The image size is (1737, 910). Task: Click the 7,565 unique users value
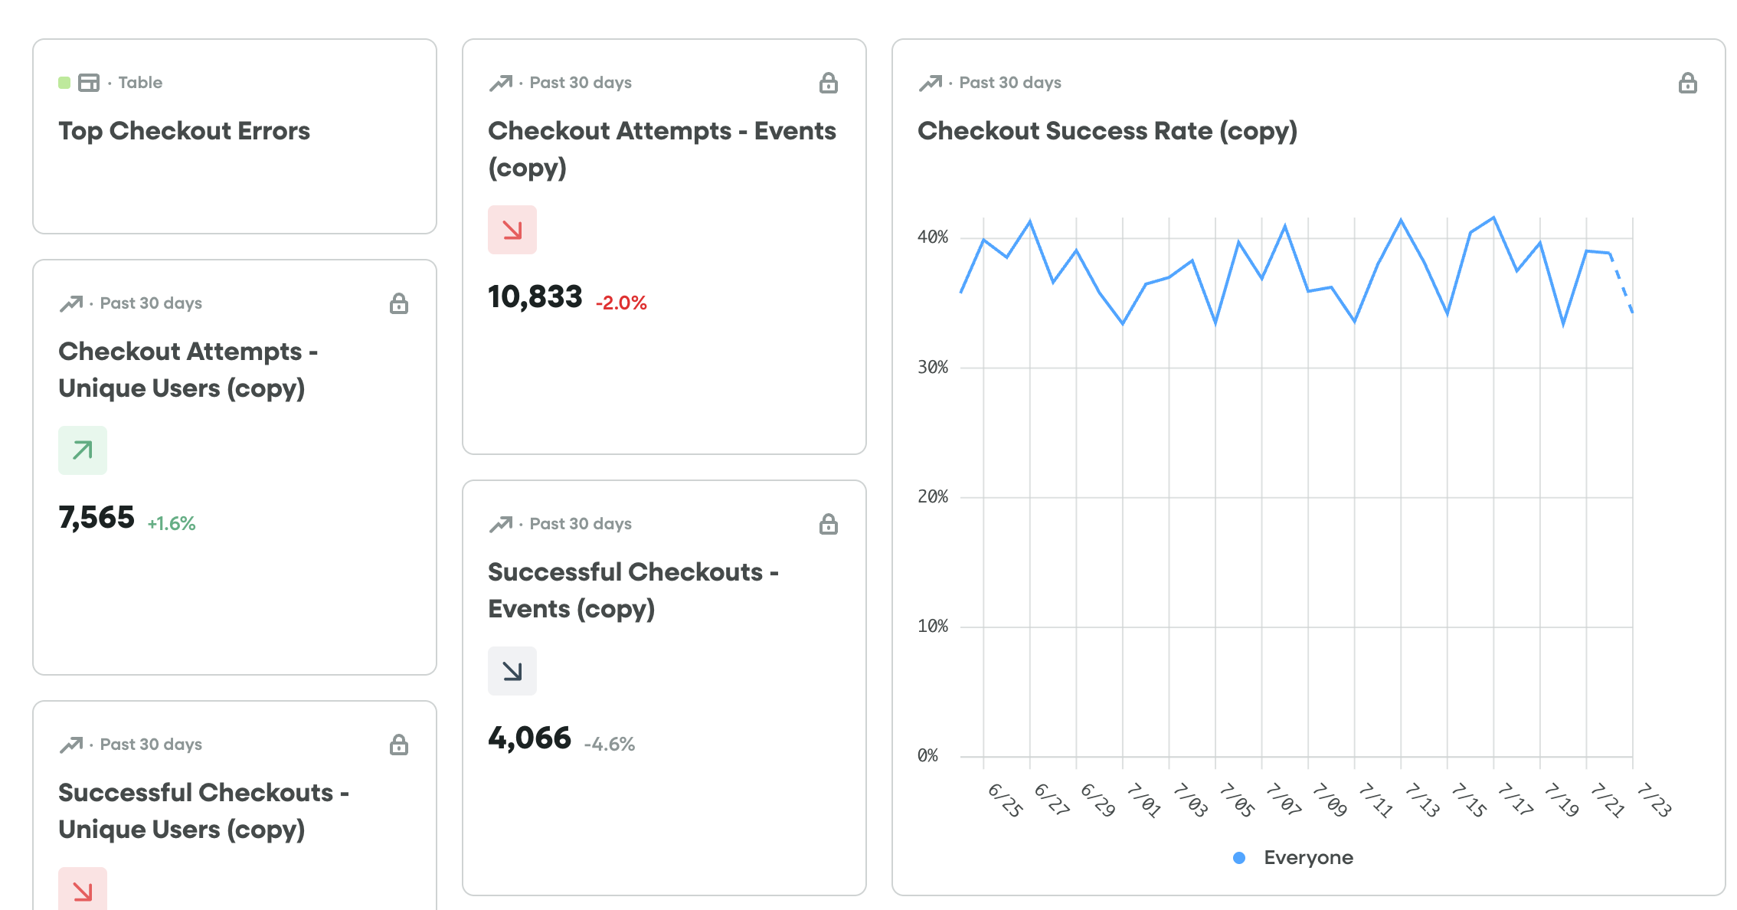click(96, 518)
